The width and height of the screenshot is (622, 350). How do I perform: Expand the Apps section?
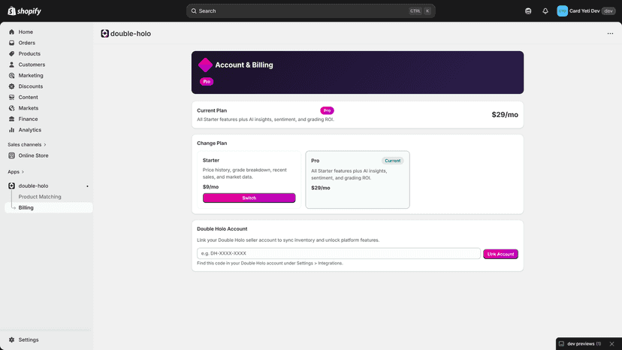point(16,172)
